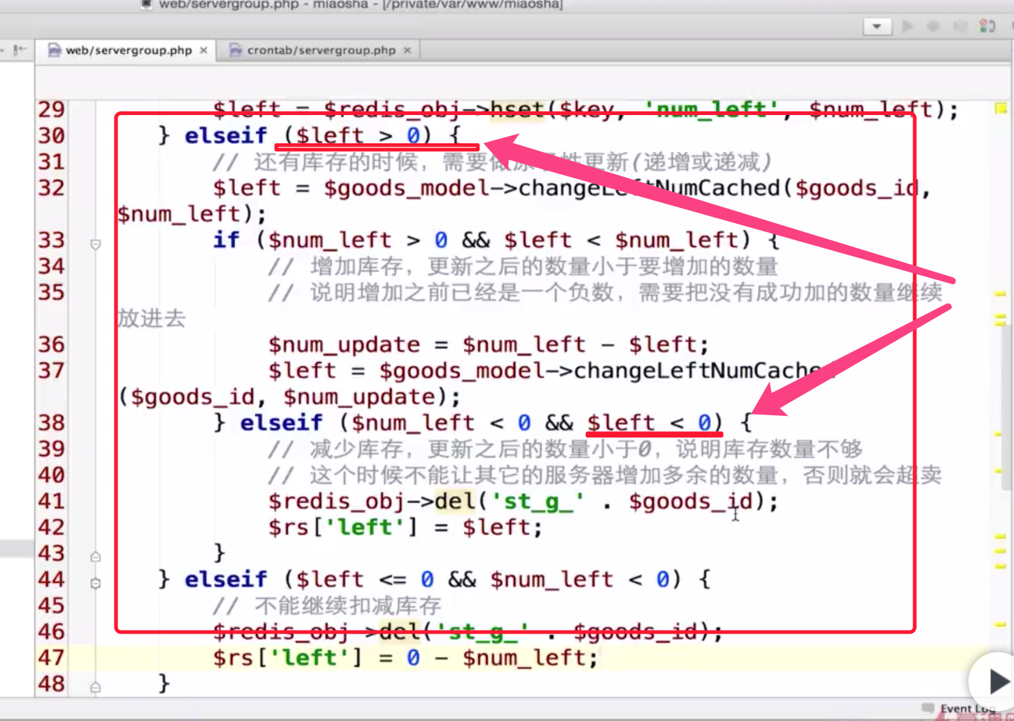
Task: Close the crontab/servergroup.php tab
Action: click(x=407, y=50)
